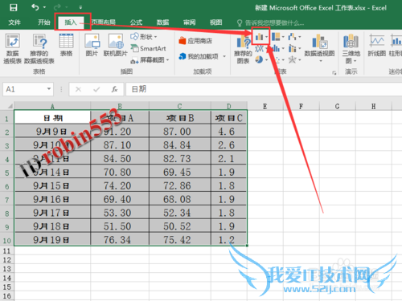Select column C header
This screenshot has width=402, height=301.
179,106
